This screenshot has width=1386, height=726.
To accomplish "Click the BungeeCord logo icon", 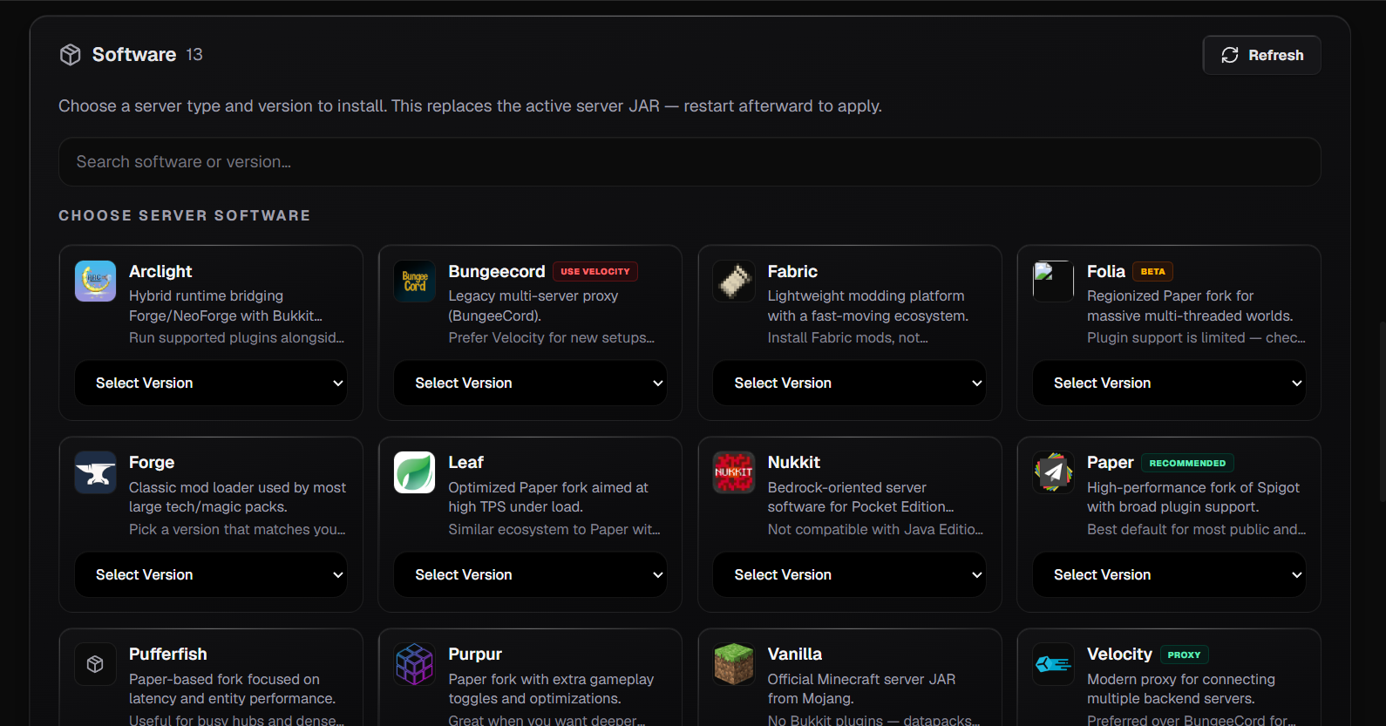I will (x=415, y=281).
